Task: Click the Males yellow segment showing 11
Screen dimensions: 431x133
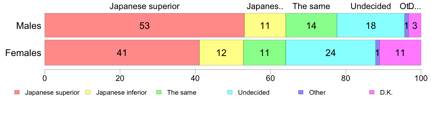Action: pos(265,25)
